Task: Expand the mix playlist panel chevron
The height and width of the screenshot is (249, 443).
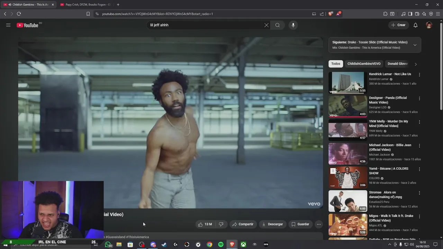Action: pyautogui.click(x=415, y=45)
